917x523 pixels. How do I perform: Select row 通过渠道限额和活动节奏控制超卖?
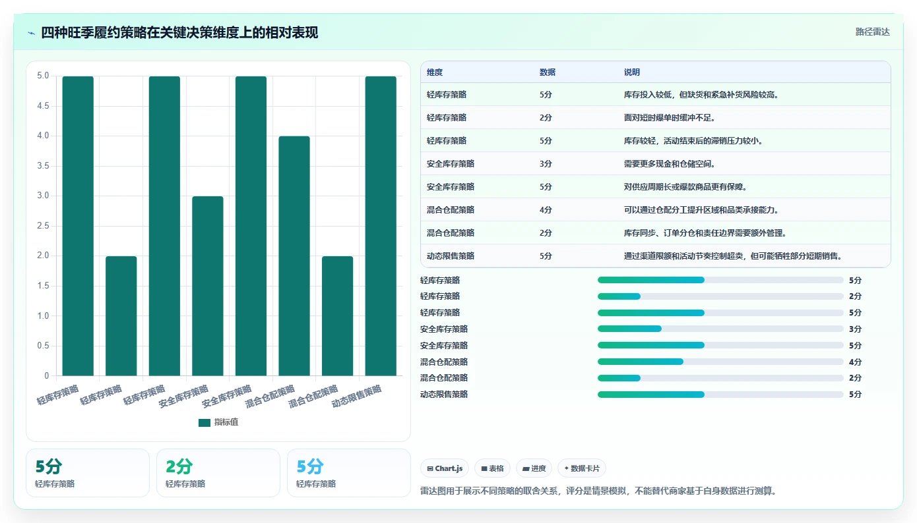coord(656,256)
